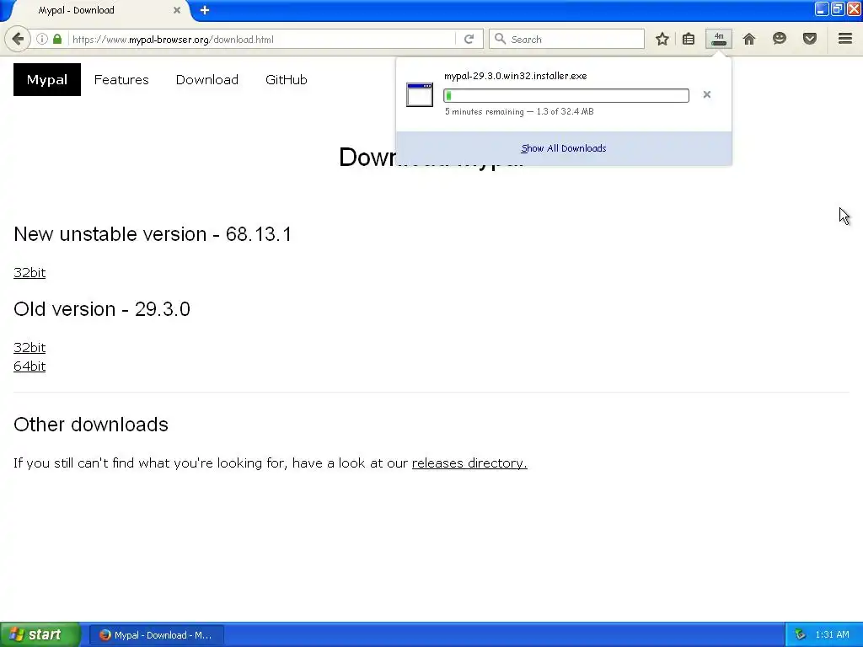Image resolution: width=863 pixels, height=647 pixels.
Task: Cancel the mypal installer download
Action: 707,94
